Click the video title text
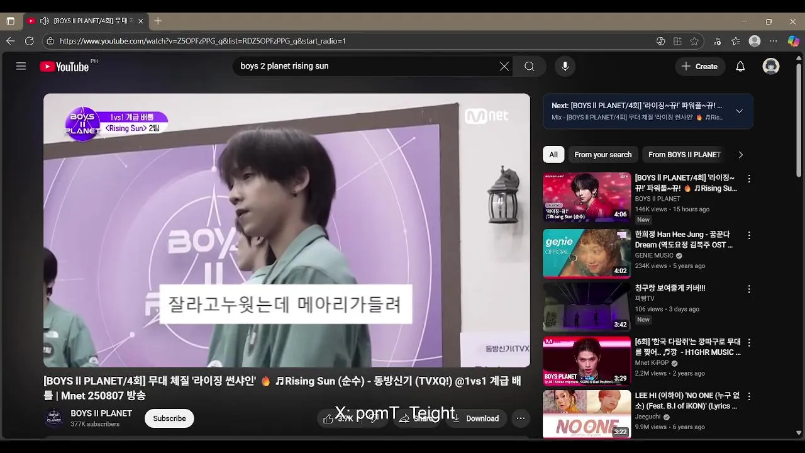The image size is (805, 453). pos(282,388)
